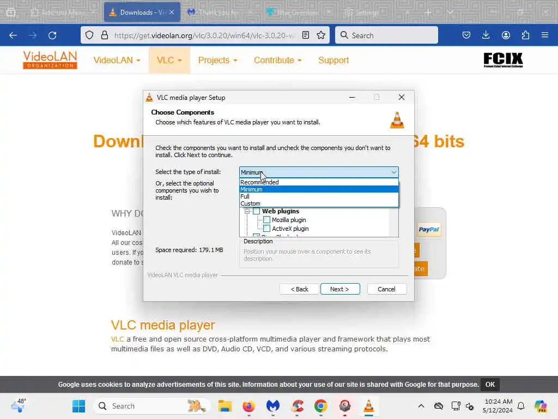Open CCleaner taskbar icon
This screenshot has height=419, width=558.
[x=297, y=406]
